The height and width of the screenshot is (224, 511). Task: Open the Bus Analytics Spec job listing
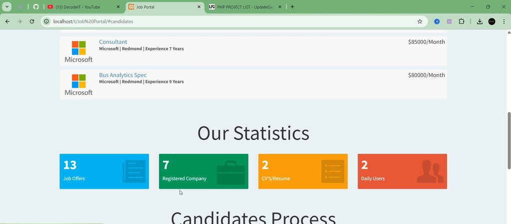(x=123, y=75)
